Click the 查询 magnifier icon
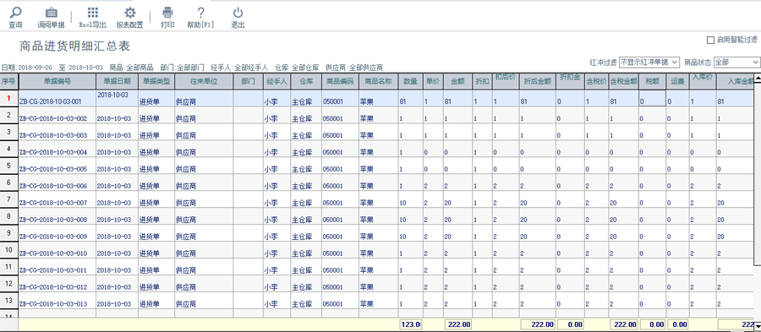 pos(15,13)
